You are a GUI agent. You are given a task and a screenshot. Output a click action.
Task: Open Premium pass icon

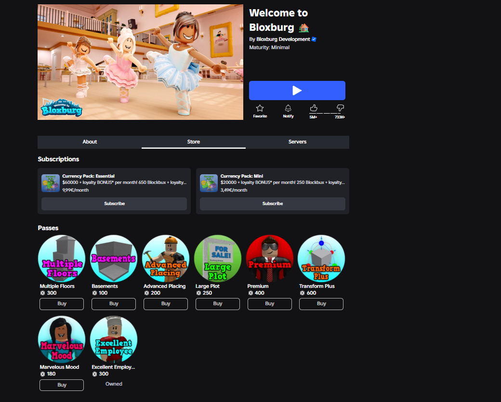click(270, 259)
